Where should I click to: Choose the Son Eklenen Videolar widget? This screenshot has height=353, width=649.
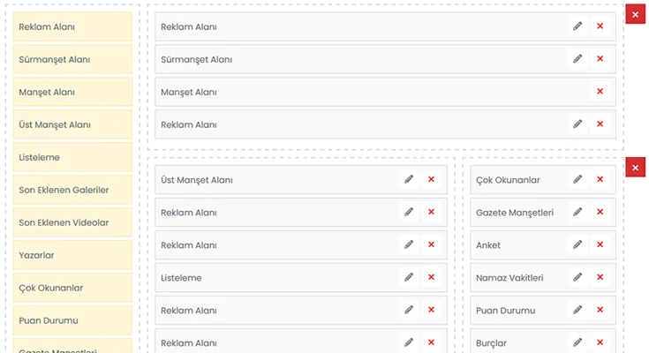tap(72, 222)
